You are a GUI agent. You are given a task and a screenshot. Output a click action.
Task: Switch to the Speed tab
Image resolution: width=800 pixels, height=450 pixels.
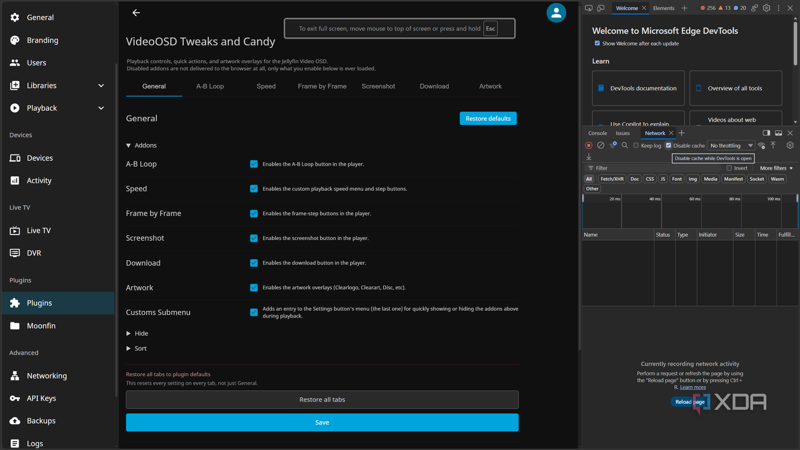[x=266, y=86]
